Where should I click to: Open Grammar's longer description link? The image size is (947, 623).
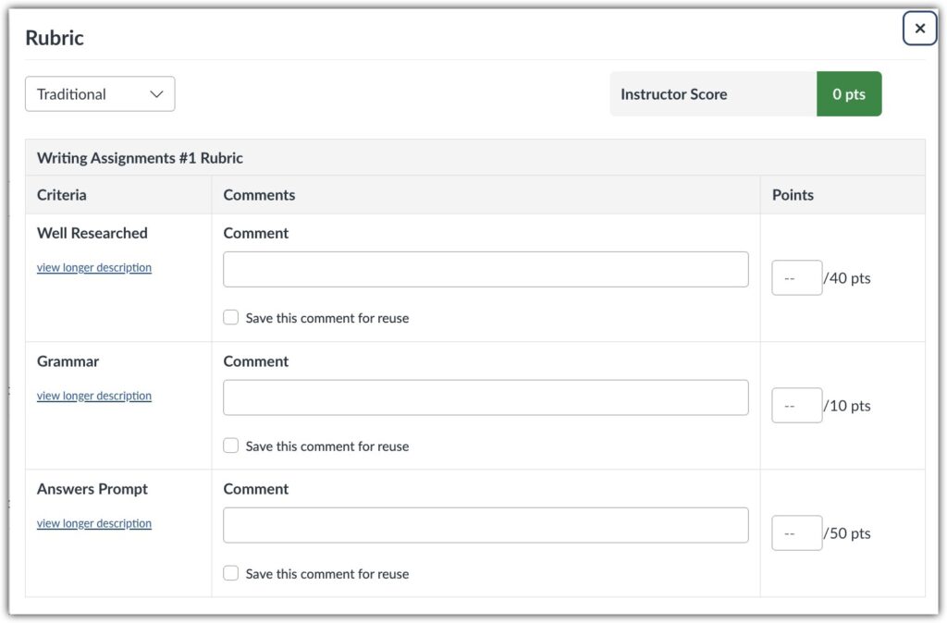point(93,395)
